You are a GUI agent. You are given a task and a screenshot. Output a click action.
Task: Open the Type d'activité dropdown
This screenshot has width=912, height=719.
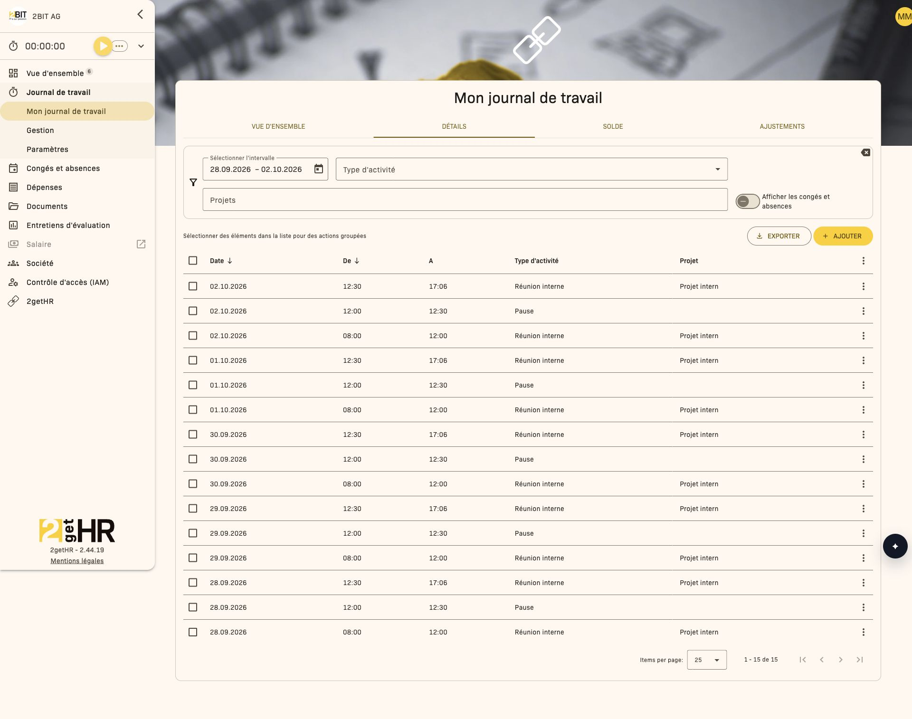click(532, 169)
